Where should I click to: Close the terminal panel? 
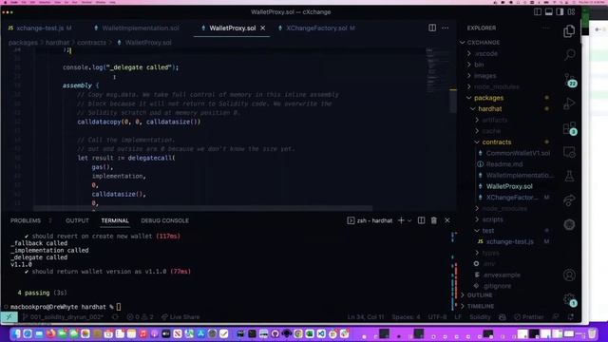(x=447, y=220)
